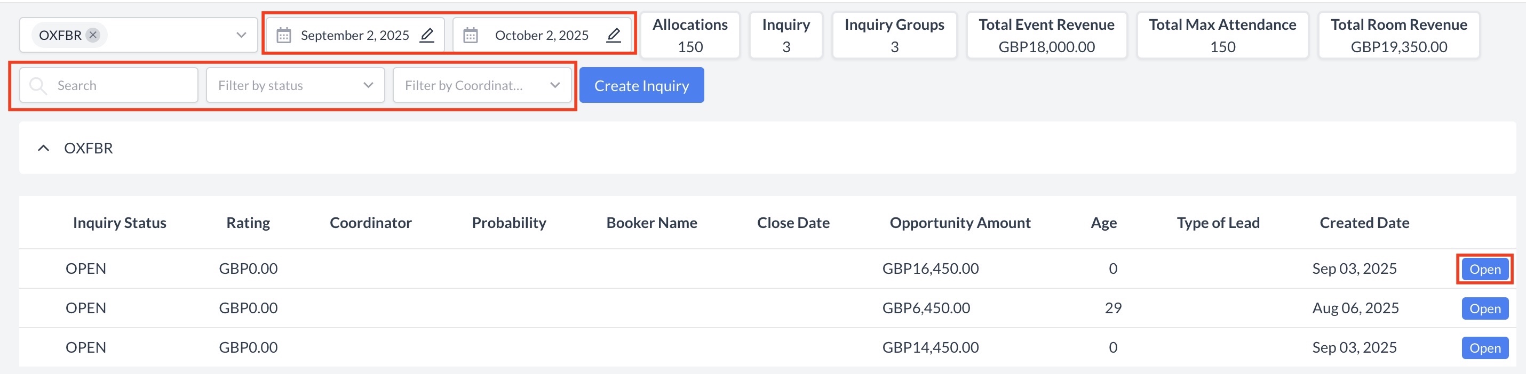Click the Inquiry Status column header
Image resolution: width=1526 pixels, height=374 pixels.
pyautogui.click(x=119, y=223)
